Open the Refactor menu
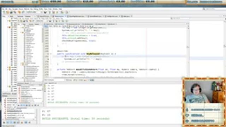226x127 pixels. [27, 9]
